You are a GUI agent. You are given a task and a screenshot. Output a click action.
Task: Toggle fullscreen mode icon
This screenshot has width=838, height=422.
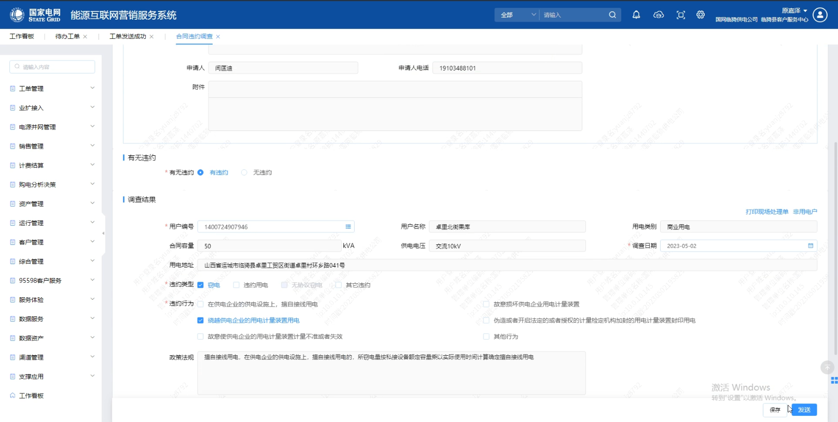(680, 15)
